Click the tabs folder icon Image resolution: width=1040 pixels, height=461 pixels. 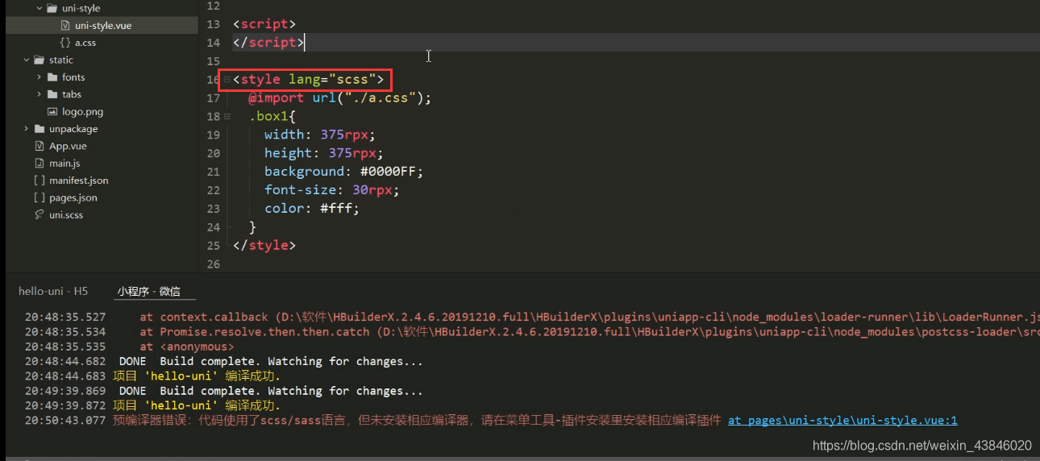click(52, 94)
